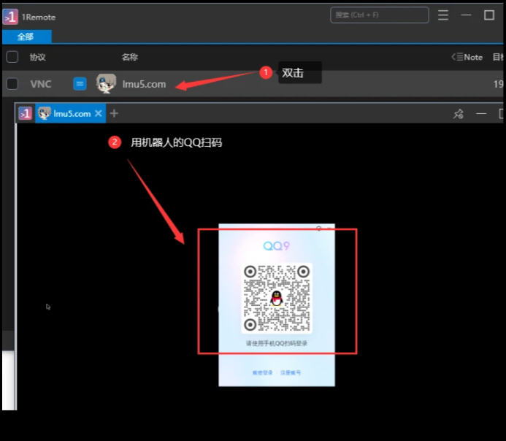506x441 pixels.
Task: Click the VNC protocol label in the row
Action: [41, 84]
